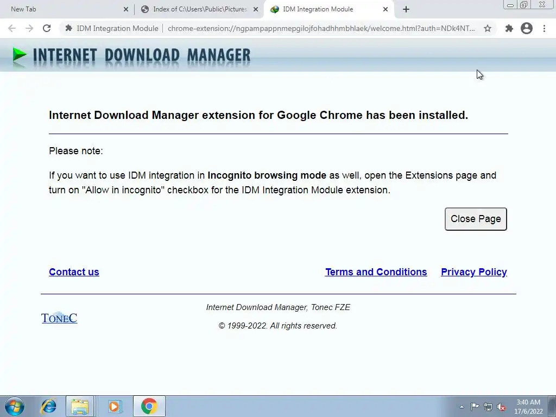Click the browser back arrow
This screenshot has width=556, height=417.
tap(12, 28)
